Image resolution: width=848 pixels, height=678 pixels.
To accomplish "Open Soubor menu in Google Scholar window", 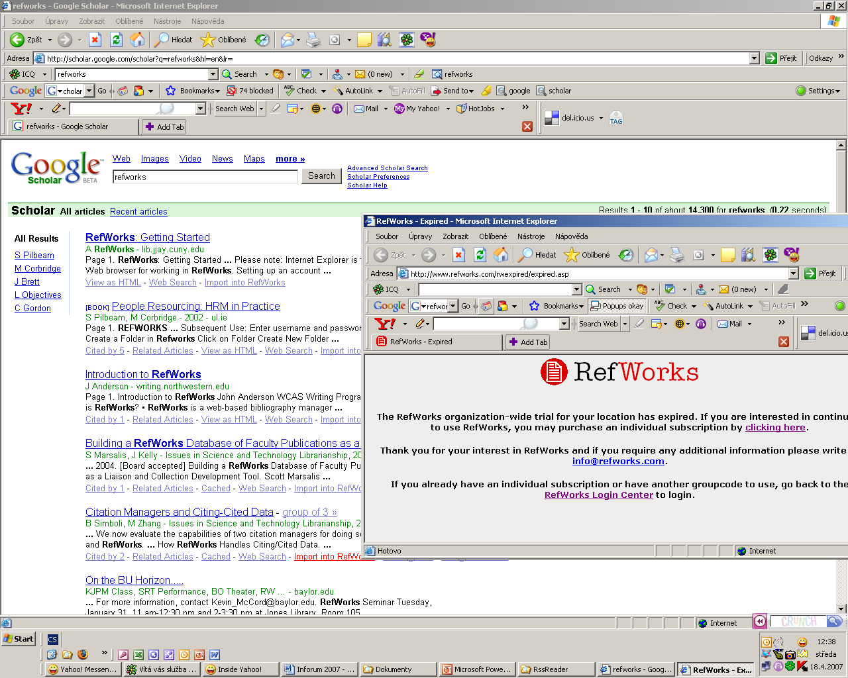I will (x=23, y=21).
